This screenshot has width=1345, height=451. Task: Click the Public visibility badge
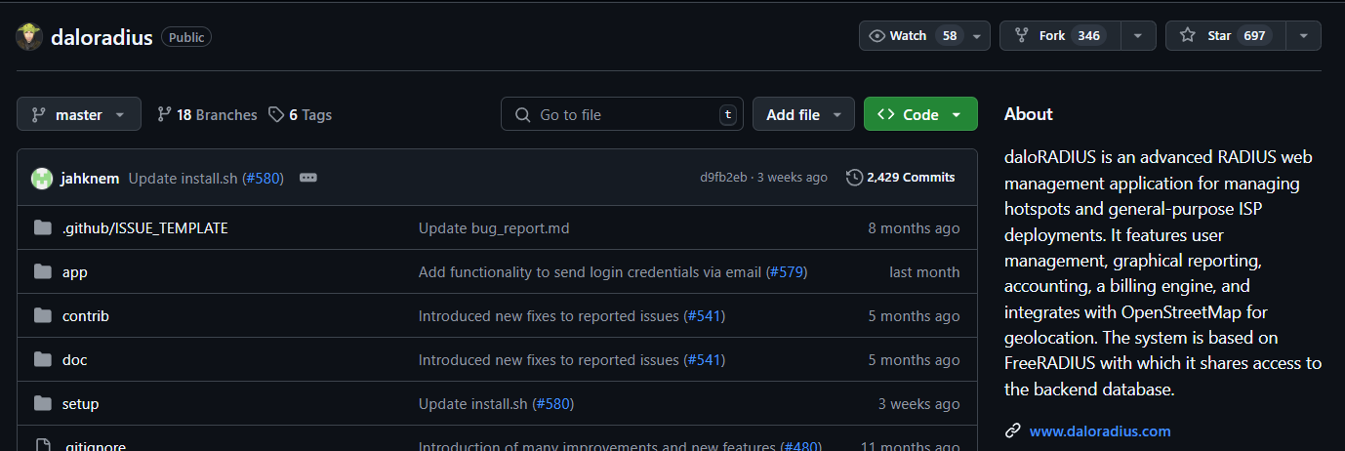(186, 37)
